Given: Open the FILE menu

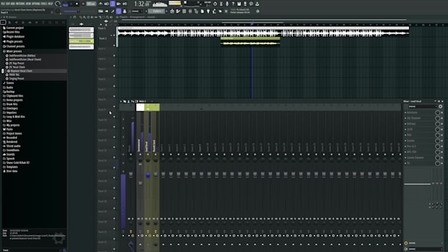Looking at the screenshot, I should [3, 4].
